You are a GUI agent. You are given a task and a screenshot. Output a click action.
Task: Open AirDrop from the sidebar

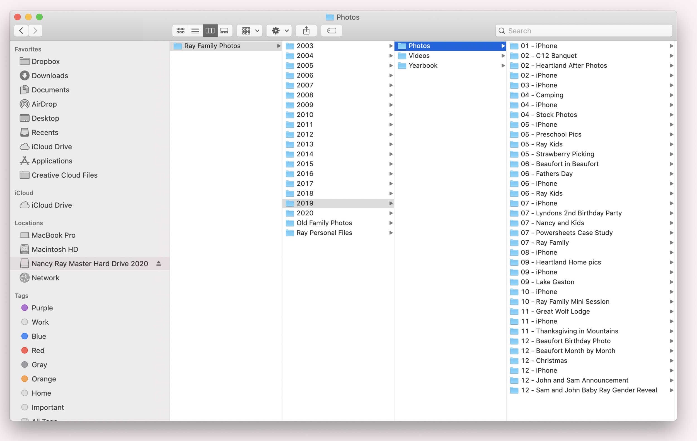point(44,104)
